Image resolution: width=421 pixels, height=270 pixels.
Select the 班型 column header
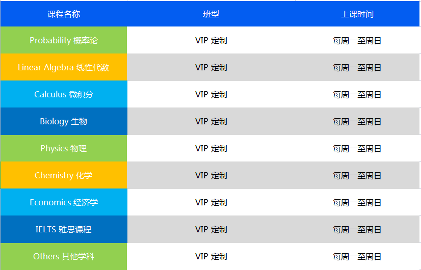(x=211, y=14)
